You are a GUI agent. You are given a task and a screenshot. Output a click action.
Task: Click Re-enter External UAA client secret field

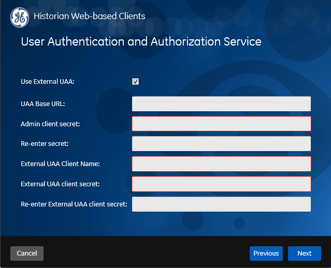pyautogui.click(x=221, y=204)
